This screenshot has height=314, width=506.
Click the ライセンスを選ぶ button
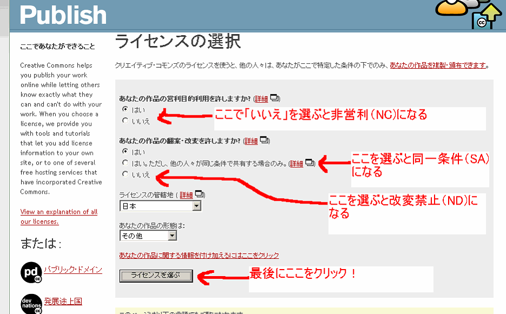(156, 276)
